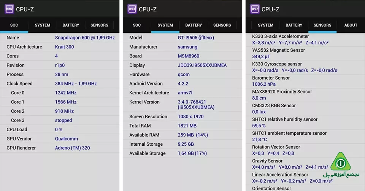Select Manufacturer value 'samsung'
The image size is (365, 191).
click(x=187, y=47)
